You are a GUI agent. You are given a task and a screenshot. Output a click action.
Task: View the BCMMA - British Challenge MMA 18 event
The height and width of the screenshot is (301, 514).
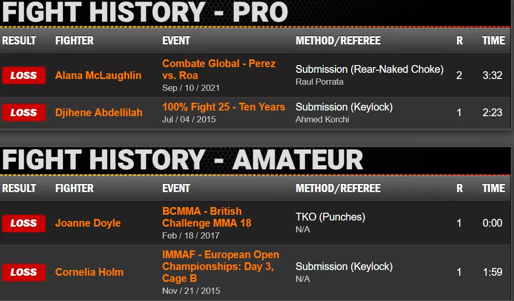[207, 217]
